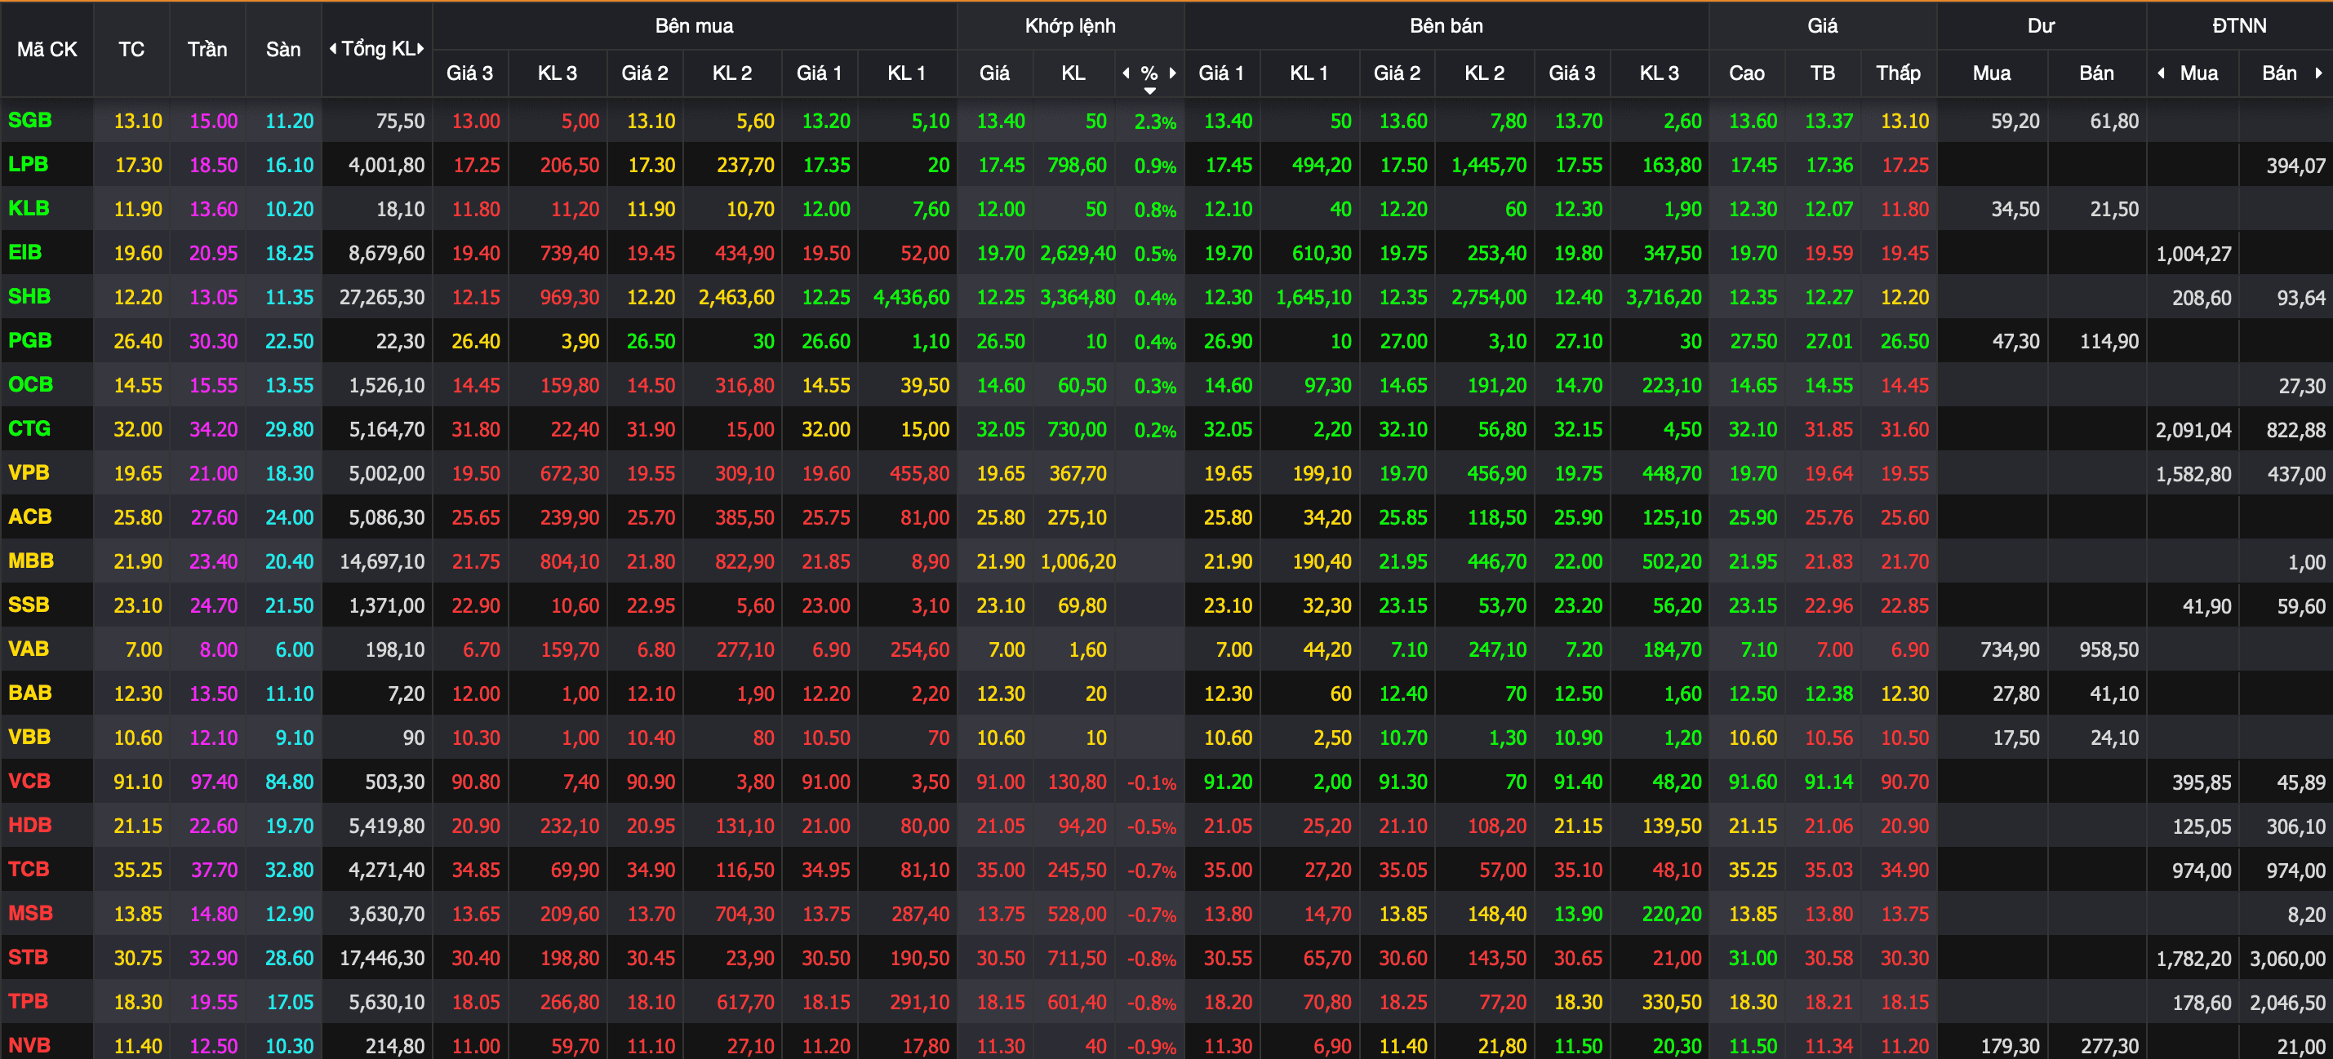Open stock symbol EIB
The height and width of the screenshot is (1059, 2333).
pyautogui.click(x=25, y=253)
